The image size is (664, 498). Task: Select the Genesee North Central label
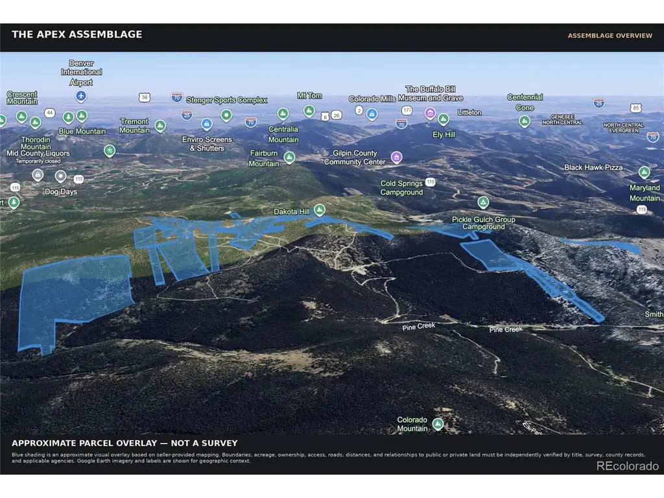[x=562, y=119]
